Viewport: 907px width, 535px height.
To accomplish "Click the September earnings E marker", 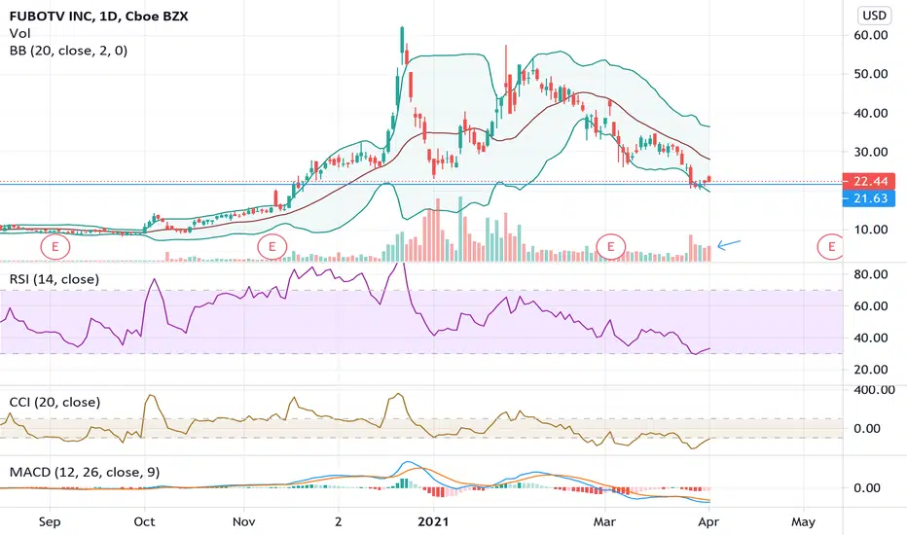I will pos(54,247).
